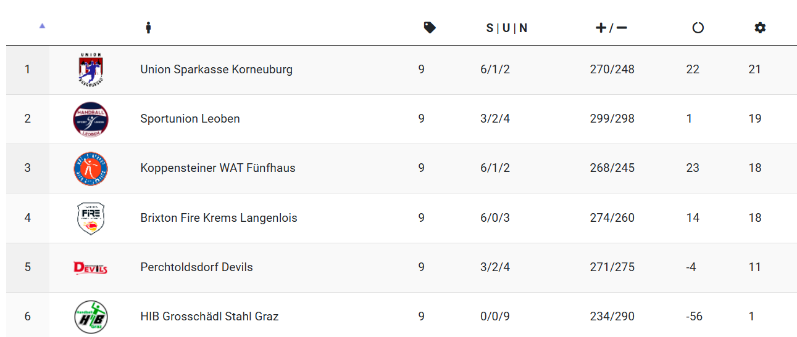
Task: Click the person icon column header
Action: [148, 28]
